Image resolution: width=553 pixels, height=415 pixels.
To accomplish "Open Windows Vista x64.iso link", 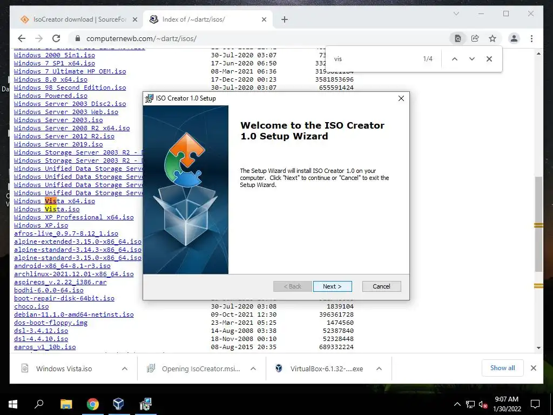I will [55, 201].
